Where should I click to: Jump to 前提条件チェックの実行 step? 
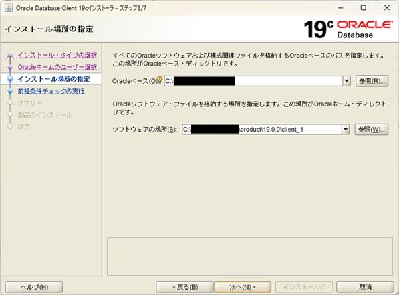coord(51,91)
